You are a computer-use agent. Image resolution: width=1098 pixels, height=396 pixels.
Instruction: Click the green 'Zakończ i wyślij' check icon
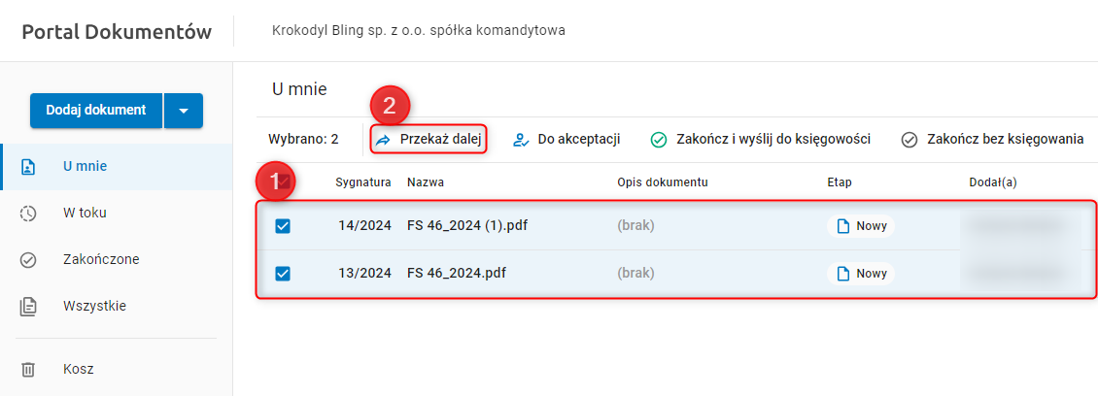click(658, 140)
